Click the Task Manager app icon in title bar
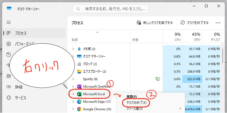Viewport: 227px width, 113px height. pyautogui.click(x=9, y=9)
